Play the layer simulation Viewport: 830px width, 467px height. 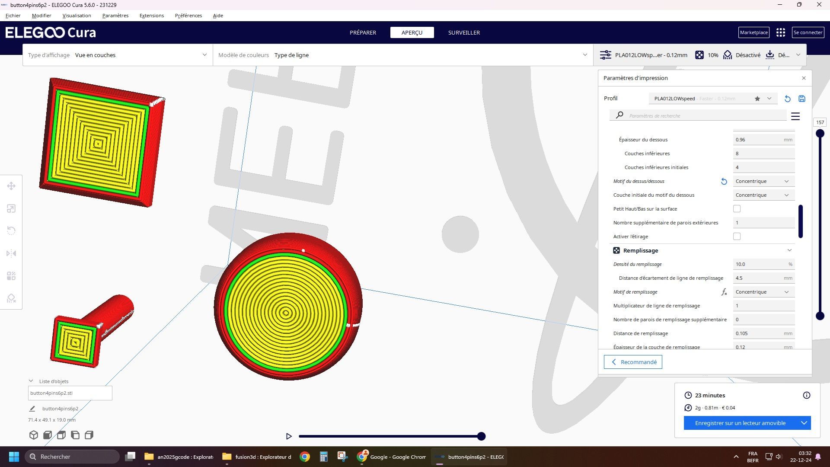289,436
